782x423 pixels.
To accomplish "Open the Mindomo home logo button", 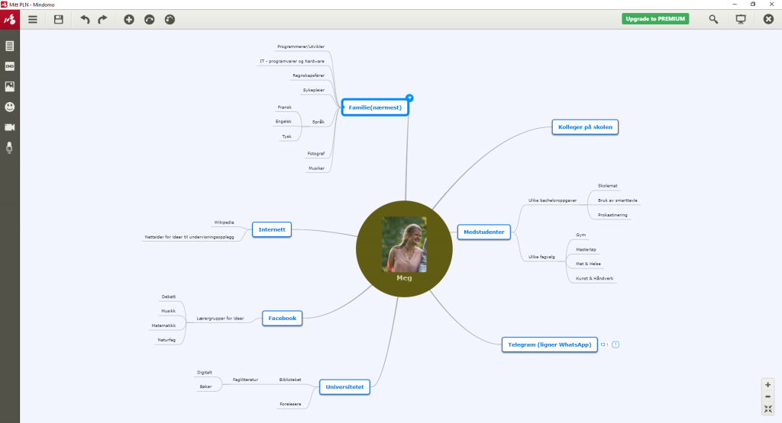I will tap(9, 19).
